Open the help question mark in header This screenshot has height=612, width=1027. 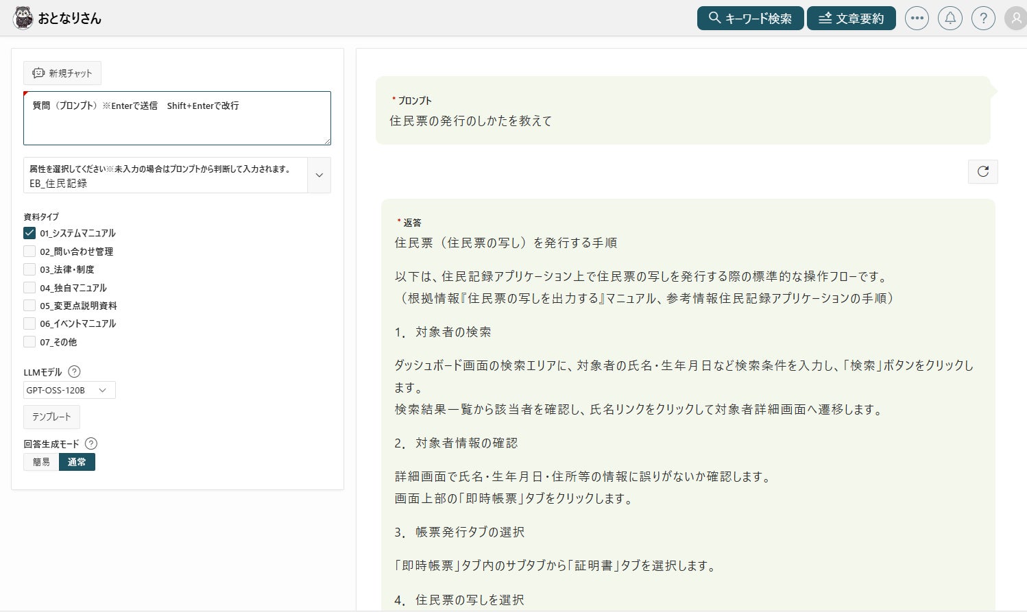[x=983, y=19]
